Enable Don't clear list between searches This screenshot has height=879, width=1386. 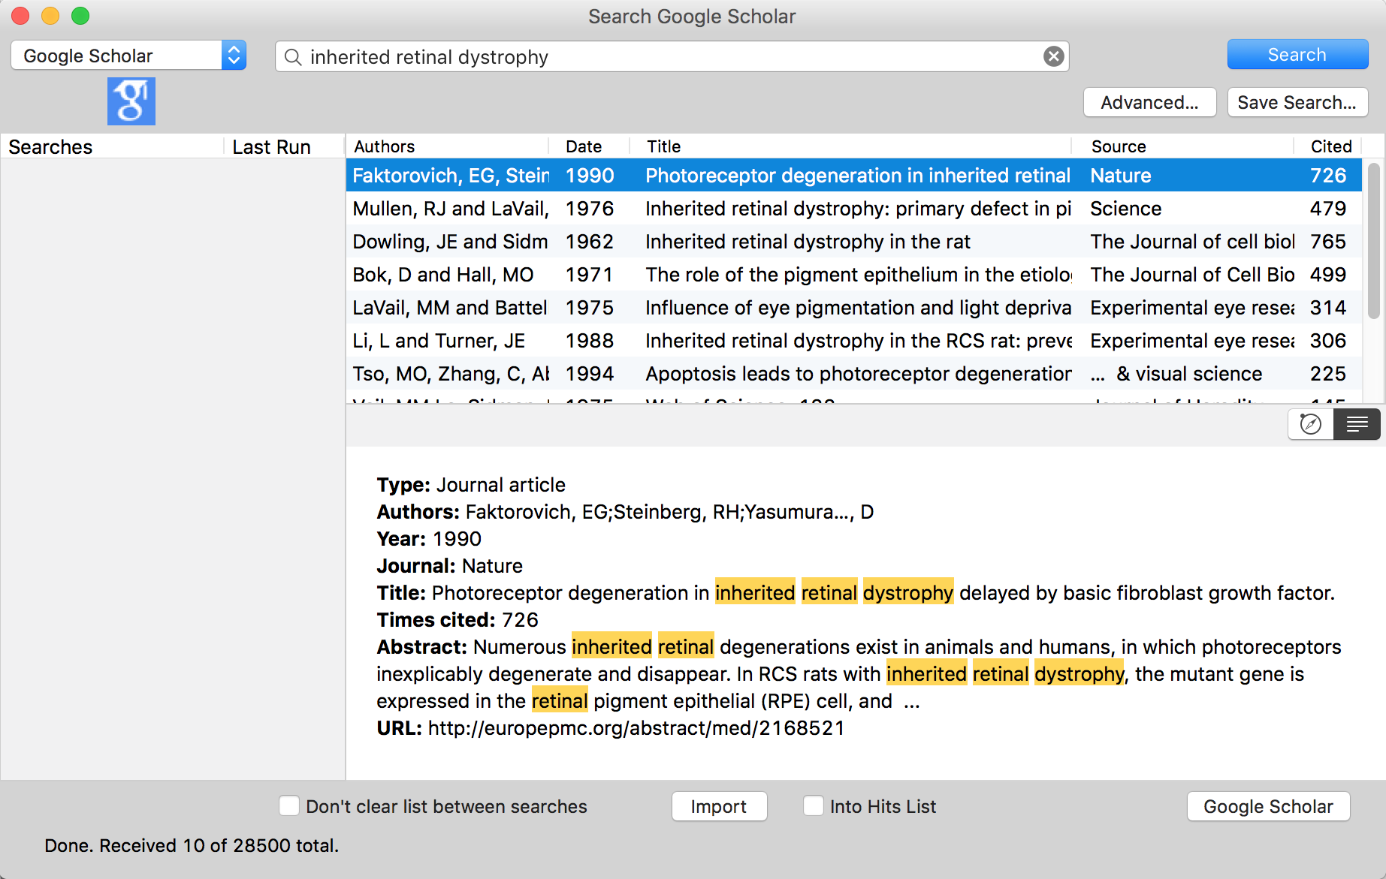click(289, 805)
